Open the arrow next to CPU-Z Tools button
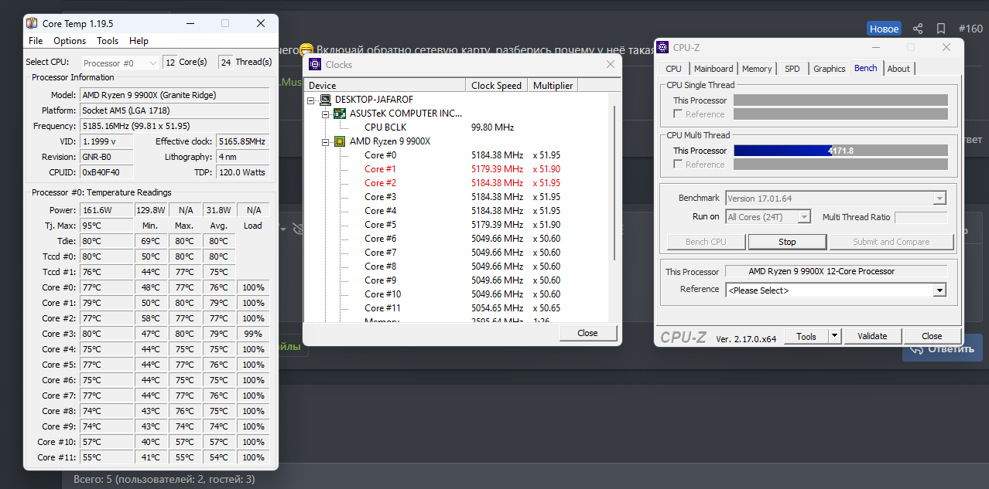Viewport: 989px width, 489px height. pos(834,336)
